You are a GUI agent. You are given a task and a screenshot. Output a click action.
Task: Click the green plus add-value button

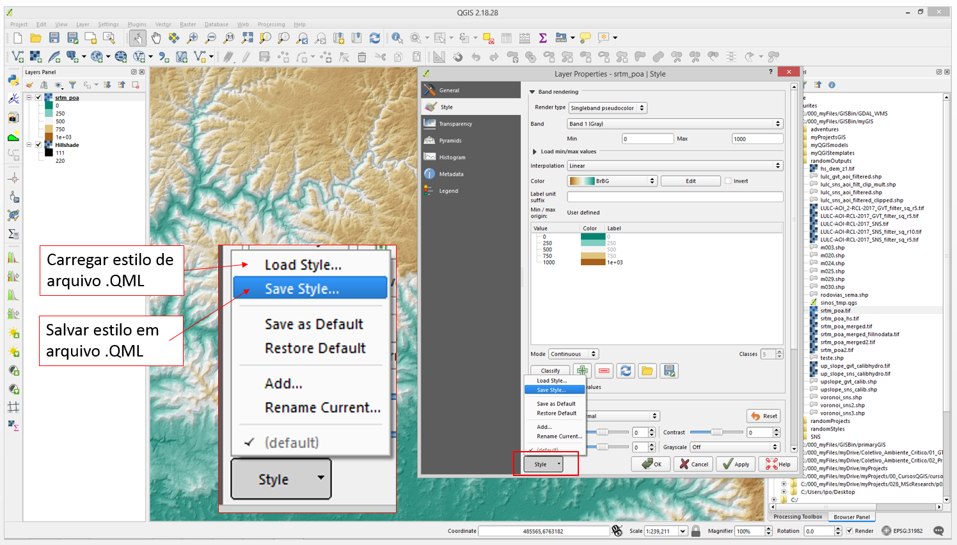pyautogui.click(x=581, y=371)
